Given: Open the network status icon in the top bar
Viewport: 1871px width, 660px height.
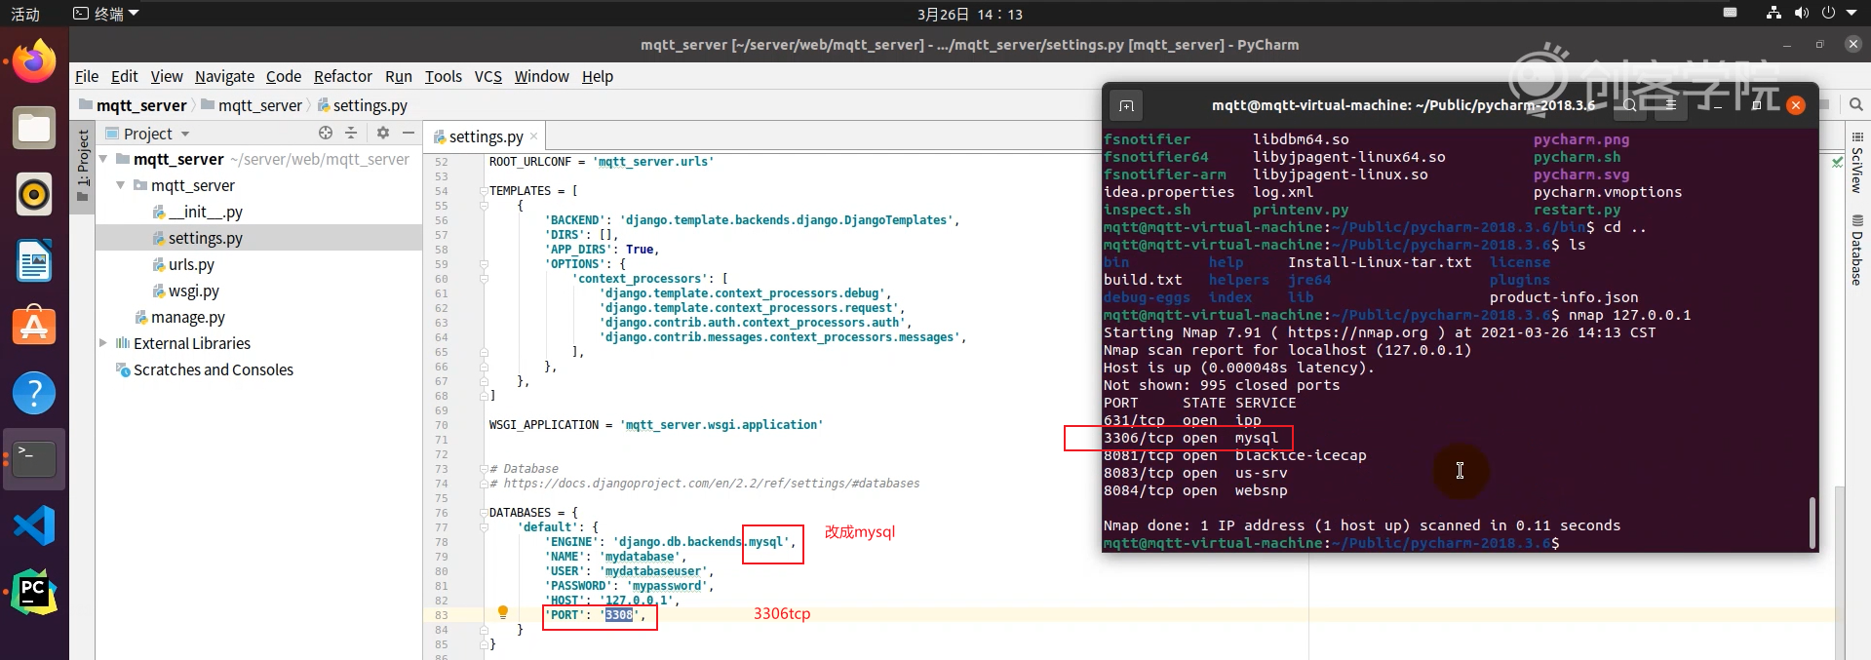Looking at the screenshot, I should point(1774,13).
